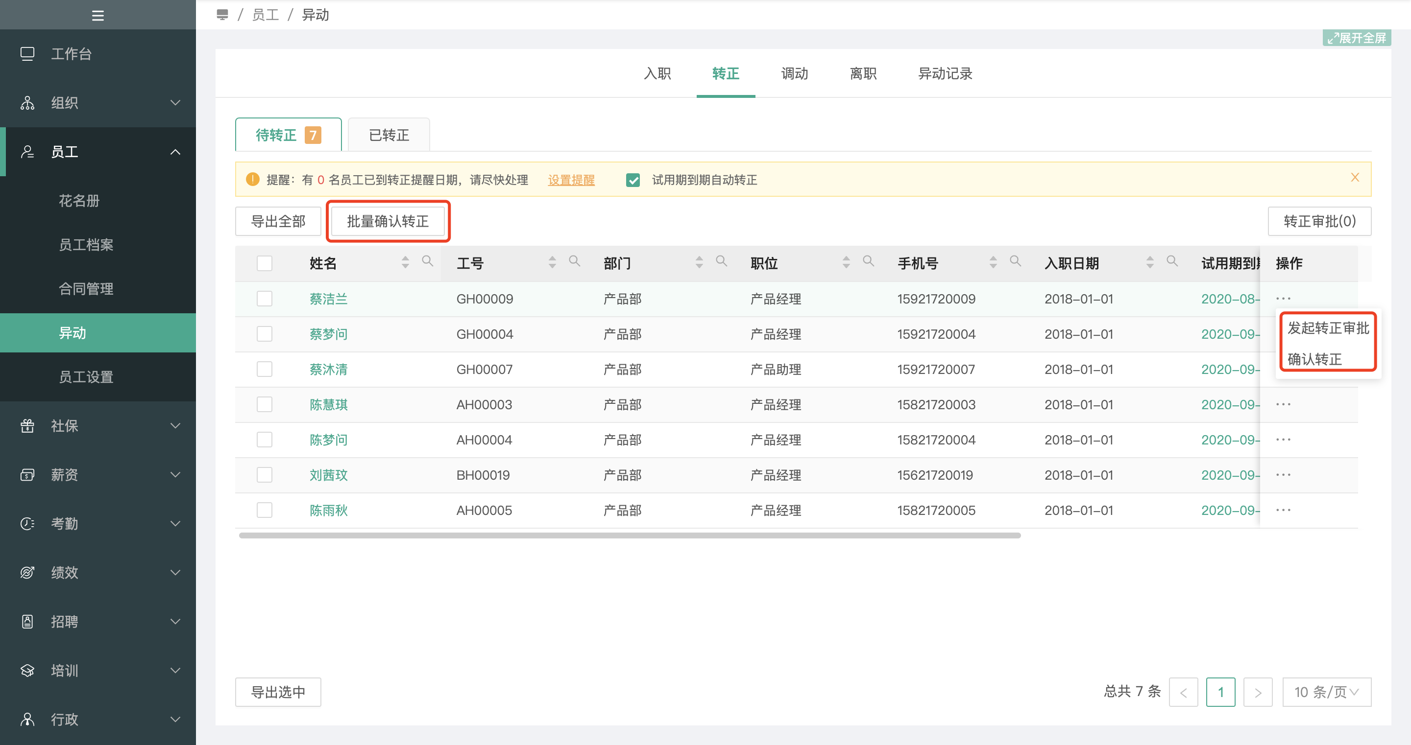Expand the 考勤 section chevron
Screen dimensions: 1411x745
pos(175,524)
